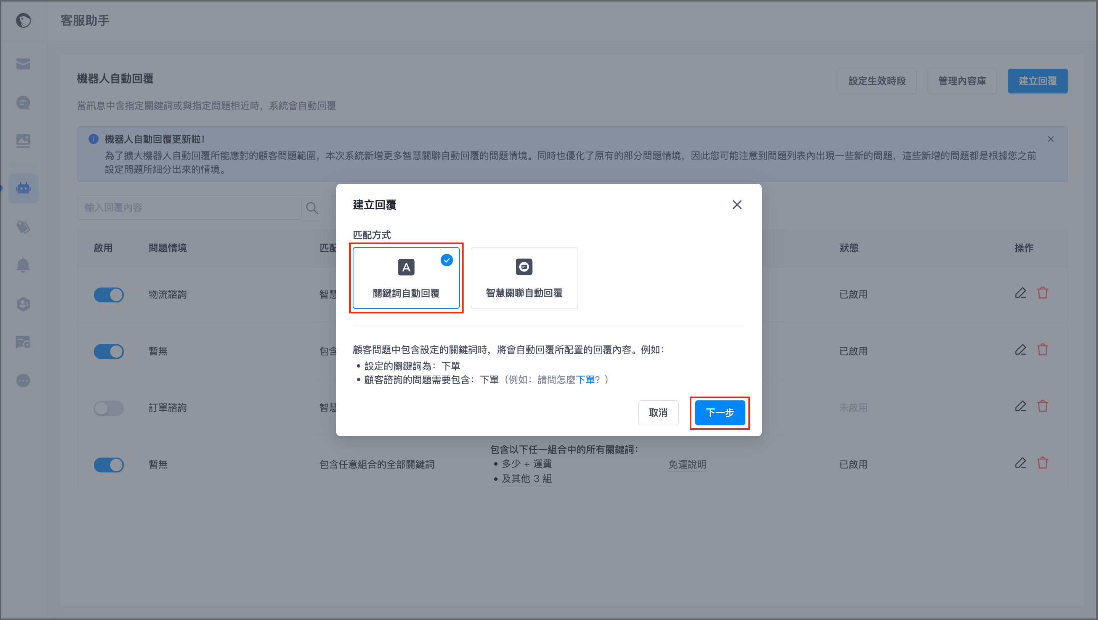
Task: Open the mail inbox sidebar icon
Action: [x=23, y=64]
